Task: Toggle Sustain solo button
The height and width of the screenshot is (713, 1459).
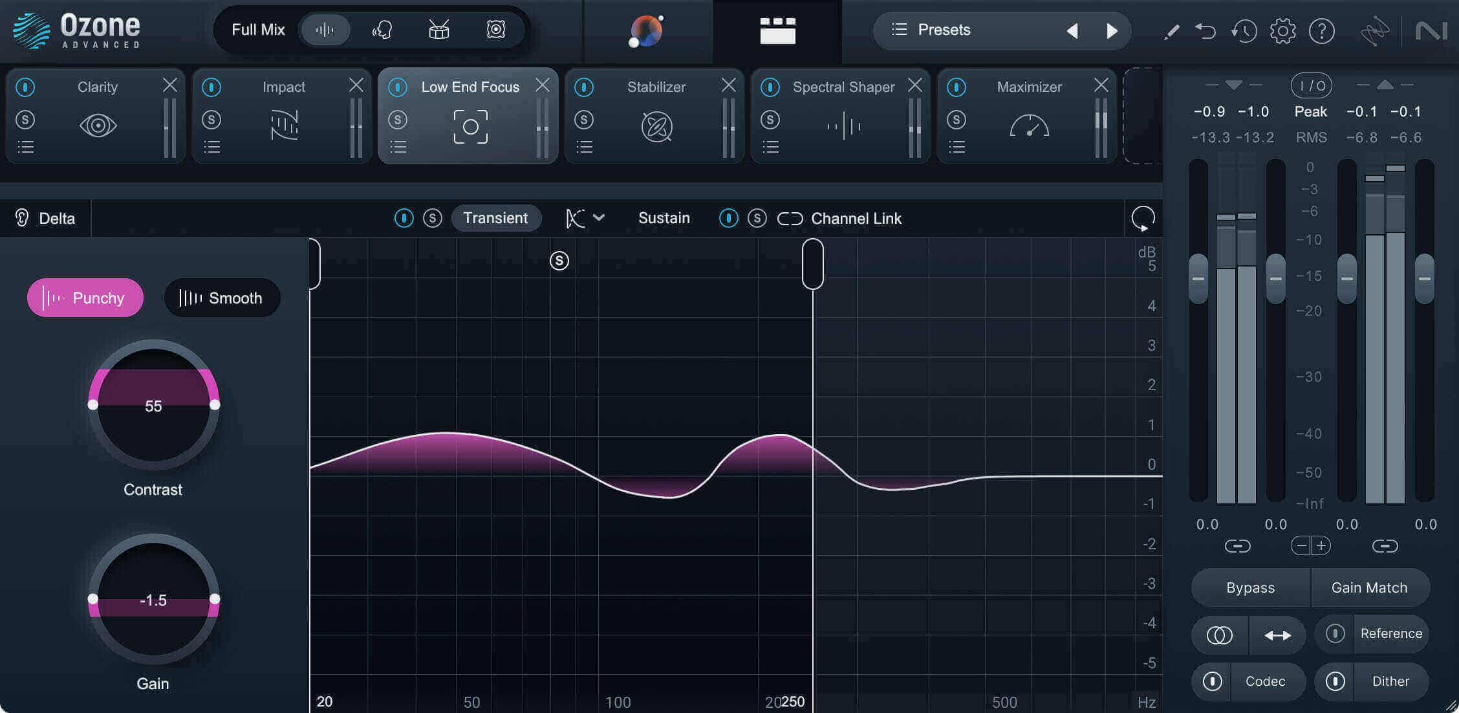Action: point(757,218)
